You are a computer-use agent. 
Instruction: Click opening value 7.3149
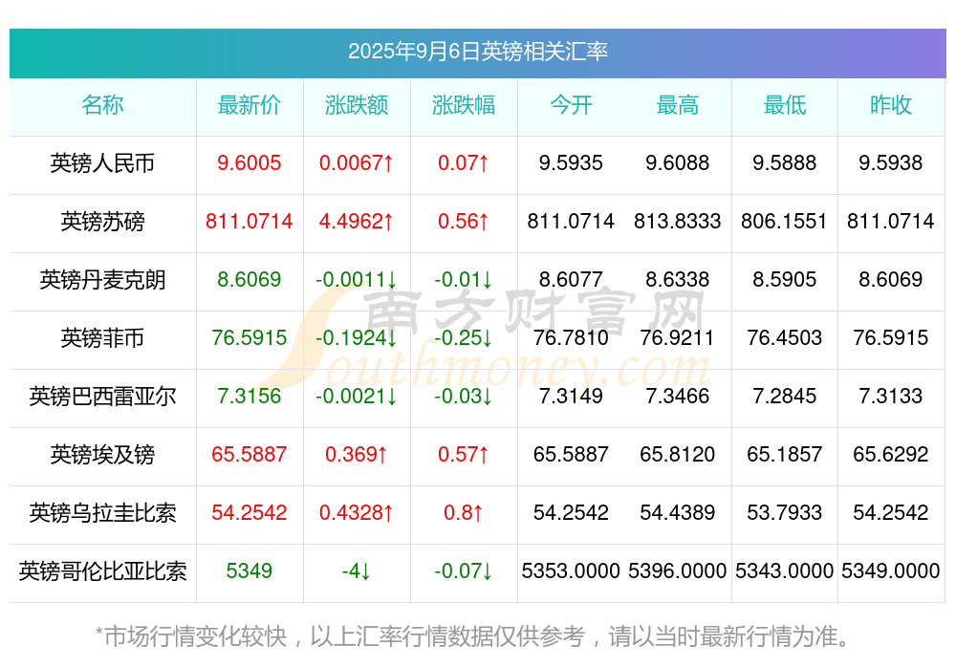[x=571, y=397]
